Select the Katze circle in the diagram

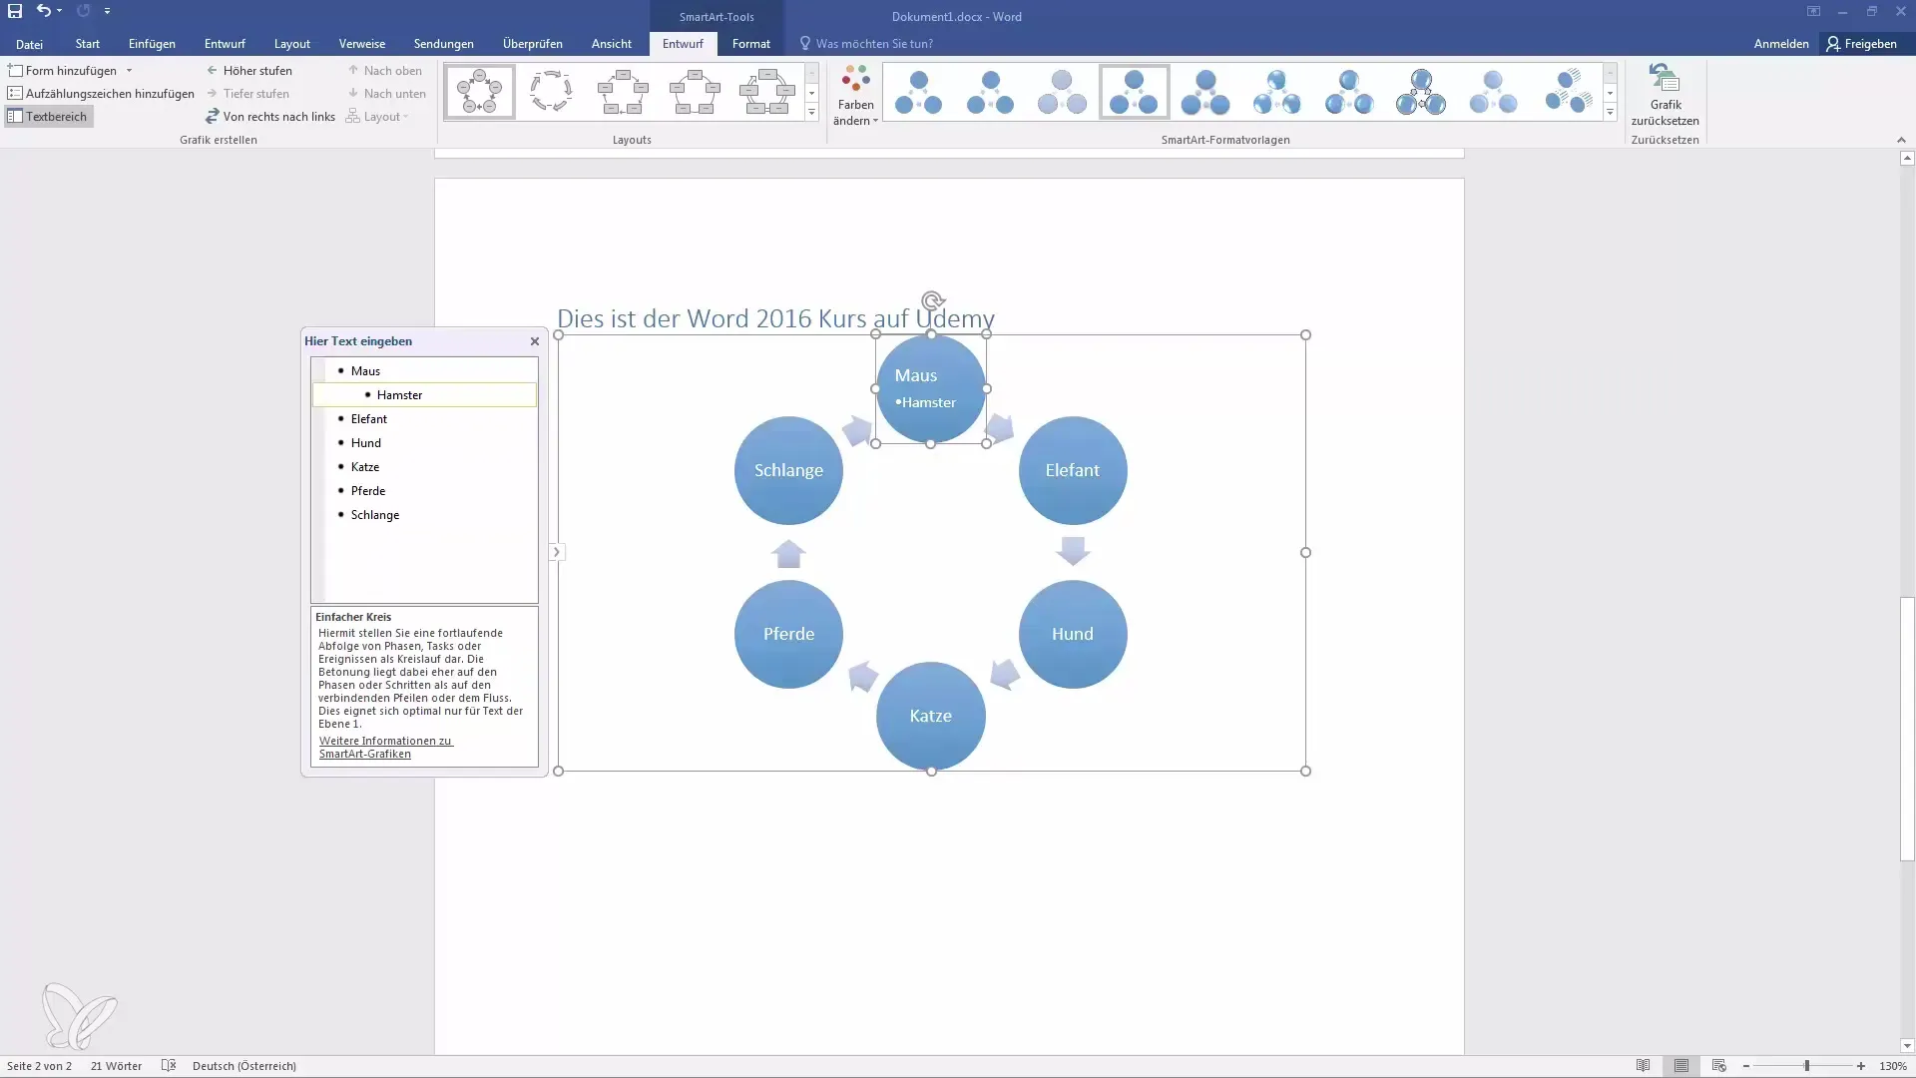[931, 716]
